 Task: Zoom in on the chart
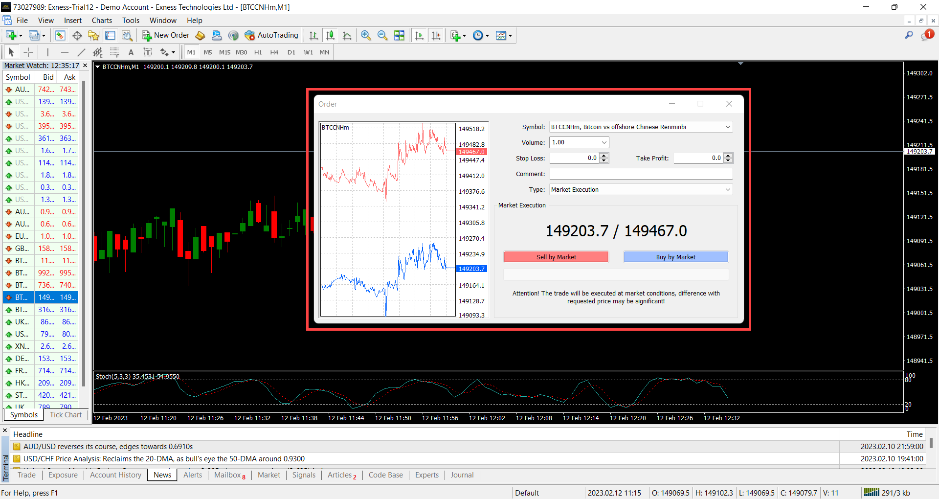click(x=365, y=35)
